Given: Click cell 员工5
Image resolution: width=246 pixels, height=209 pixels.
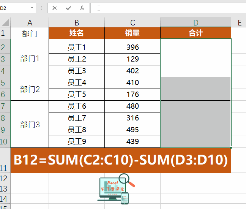Looking at the screenshot, I should click(x=77, y=95).
